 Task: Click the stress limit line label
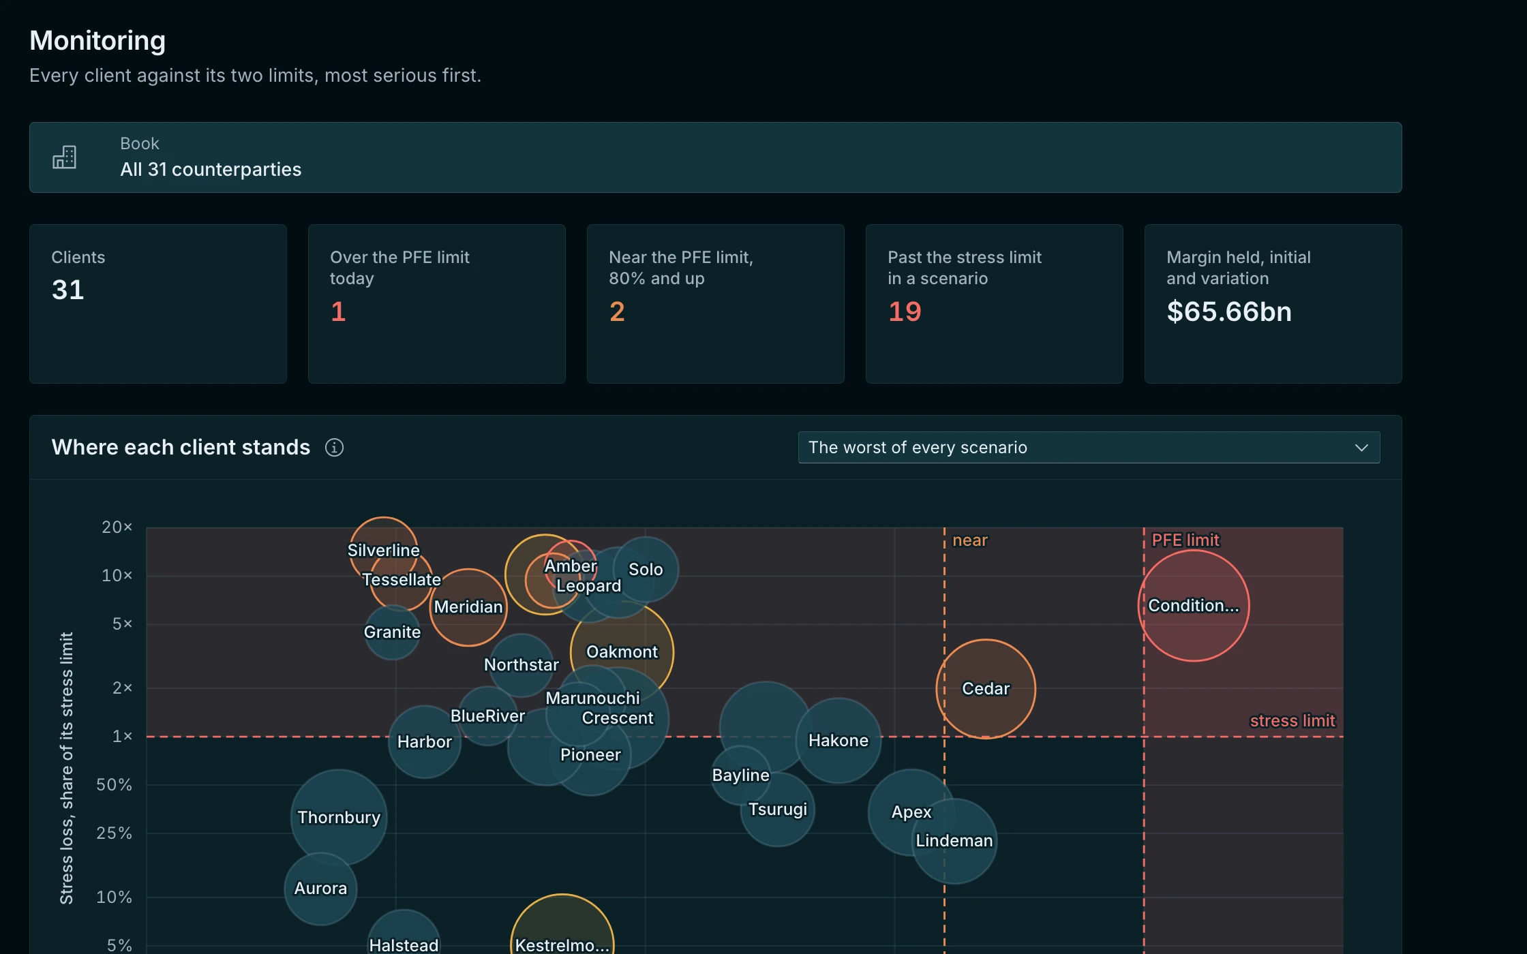pyautogui.click(x=1292, y=721)
